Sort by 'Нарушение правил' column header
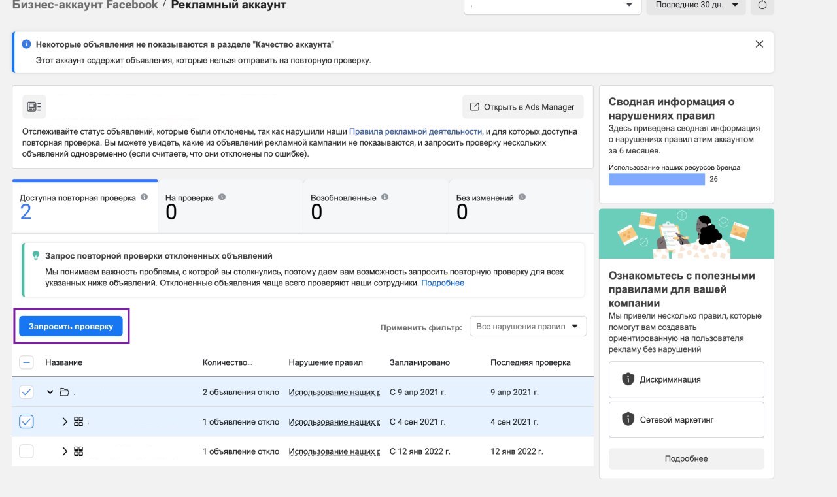 click(x=326, y=362)
